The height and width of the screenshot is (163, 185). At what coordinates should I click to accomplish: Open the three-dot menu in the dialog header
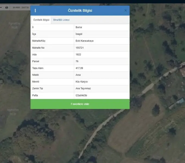(35, 11)
